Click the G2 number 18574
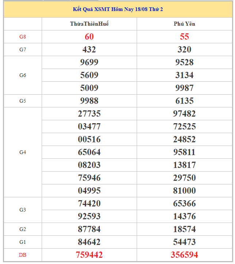This screenshot has height=264, width=235. click(x=185, y=229)
